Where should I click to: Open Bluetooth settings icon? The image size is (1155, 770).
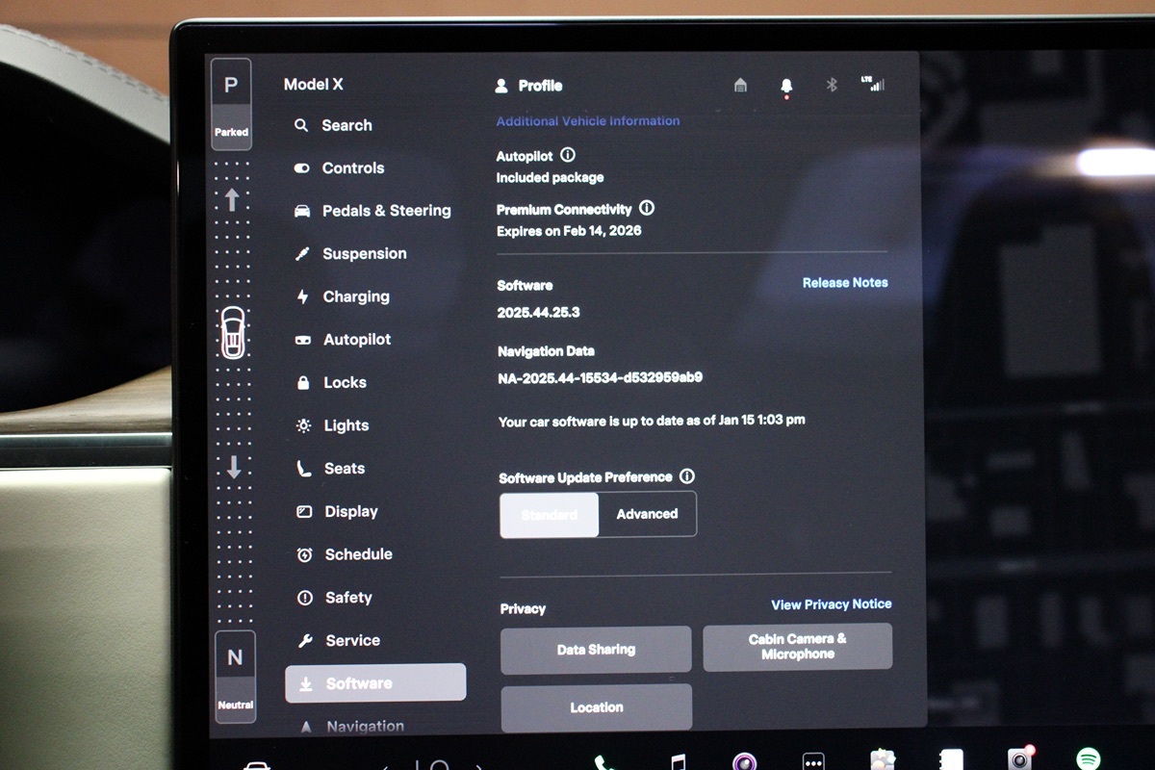[x=833, y=86]
